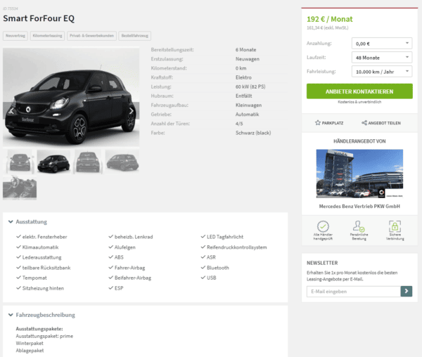This screenshot has width=422, height=357.
Task: Select the side rear angle car thumbnail
Action: tap(122, 162)
